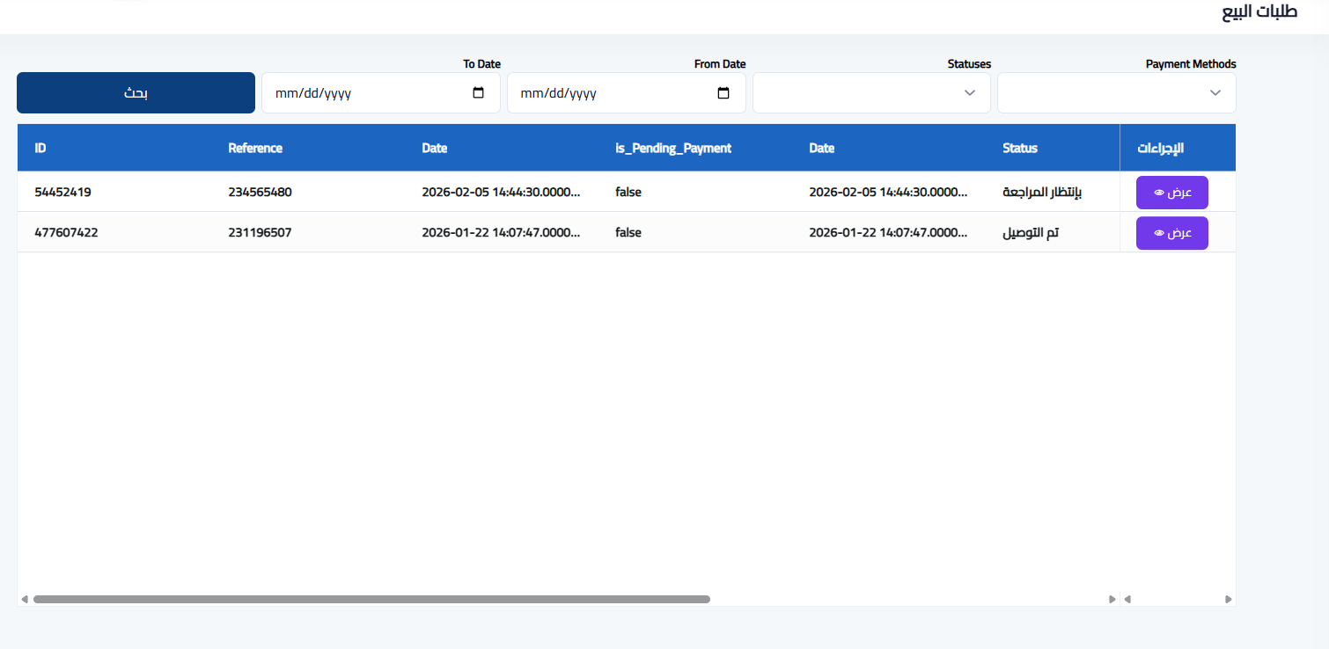Select the row with reference 234565480

tap(260, 192)
